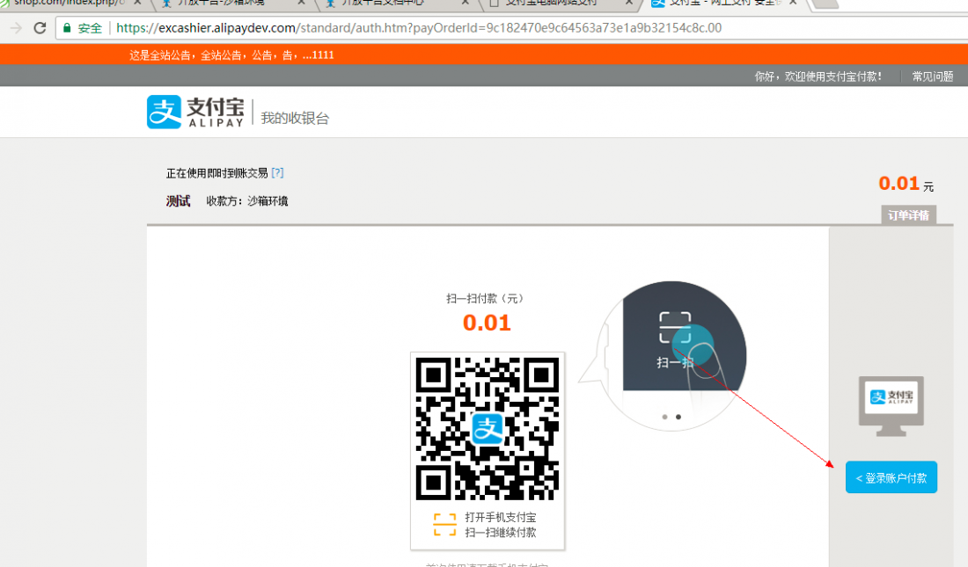Screen dimensions: 968x567
Task: Click the orange 0.01 amount above the QR code
Action: point(487,323)
